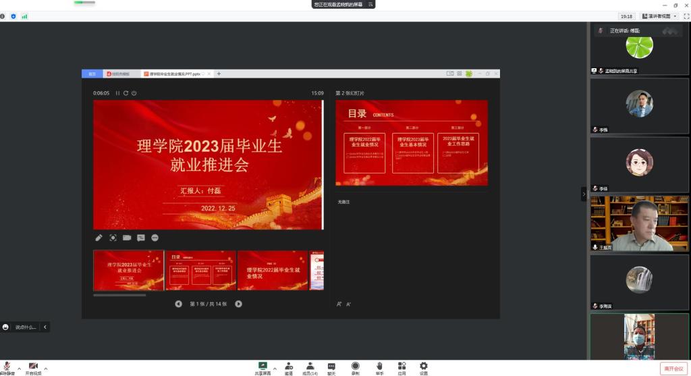This screenshot has height=376, width=691.
Task: Reset the presentation timer
Action: point(126,93)
